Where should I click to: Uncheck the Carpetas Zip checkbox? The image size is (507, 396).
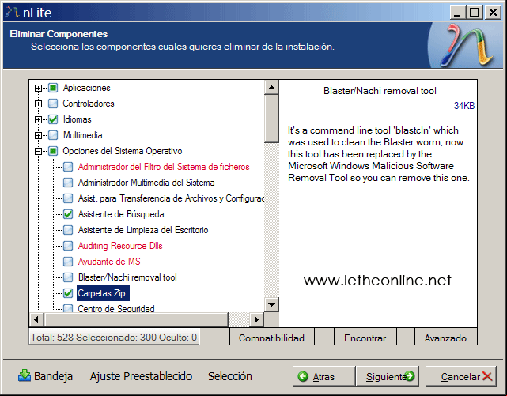tap(68, 293)
